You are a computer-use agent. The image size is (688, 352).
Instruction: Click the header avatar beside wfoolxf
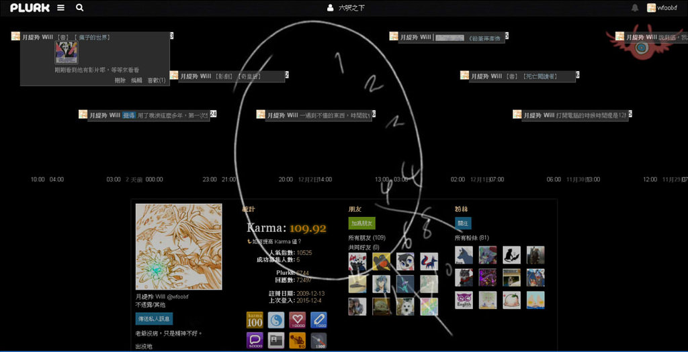[651, 8]
